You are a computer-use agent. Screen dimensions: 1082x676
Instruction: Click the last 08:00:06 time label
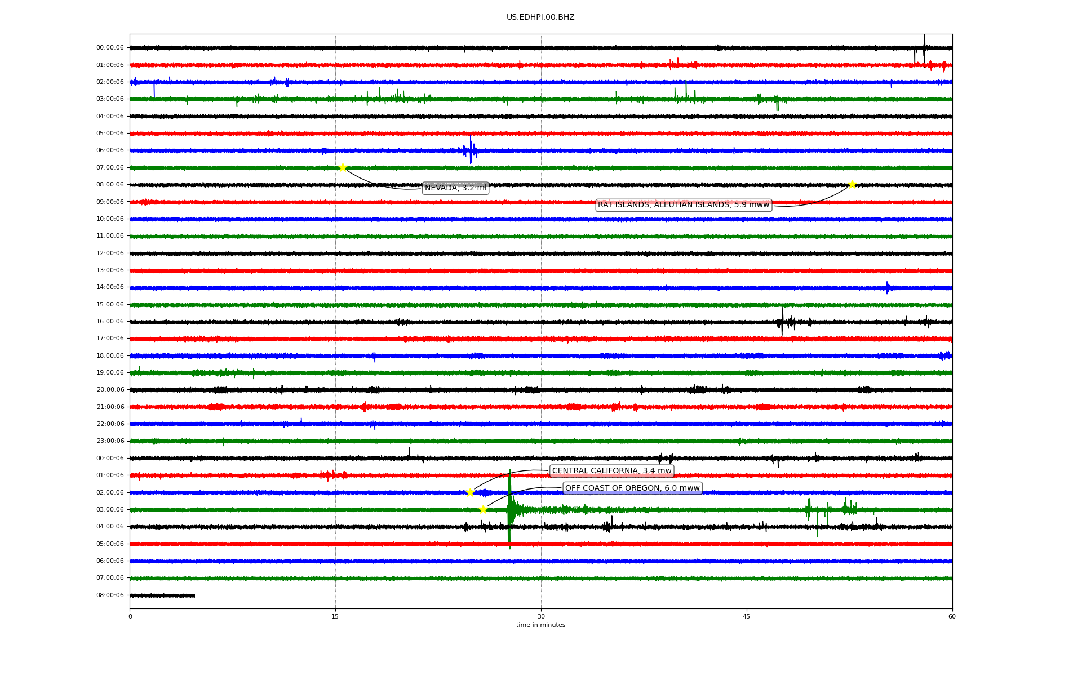pyautogui.click(x=110, y=595)
